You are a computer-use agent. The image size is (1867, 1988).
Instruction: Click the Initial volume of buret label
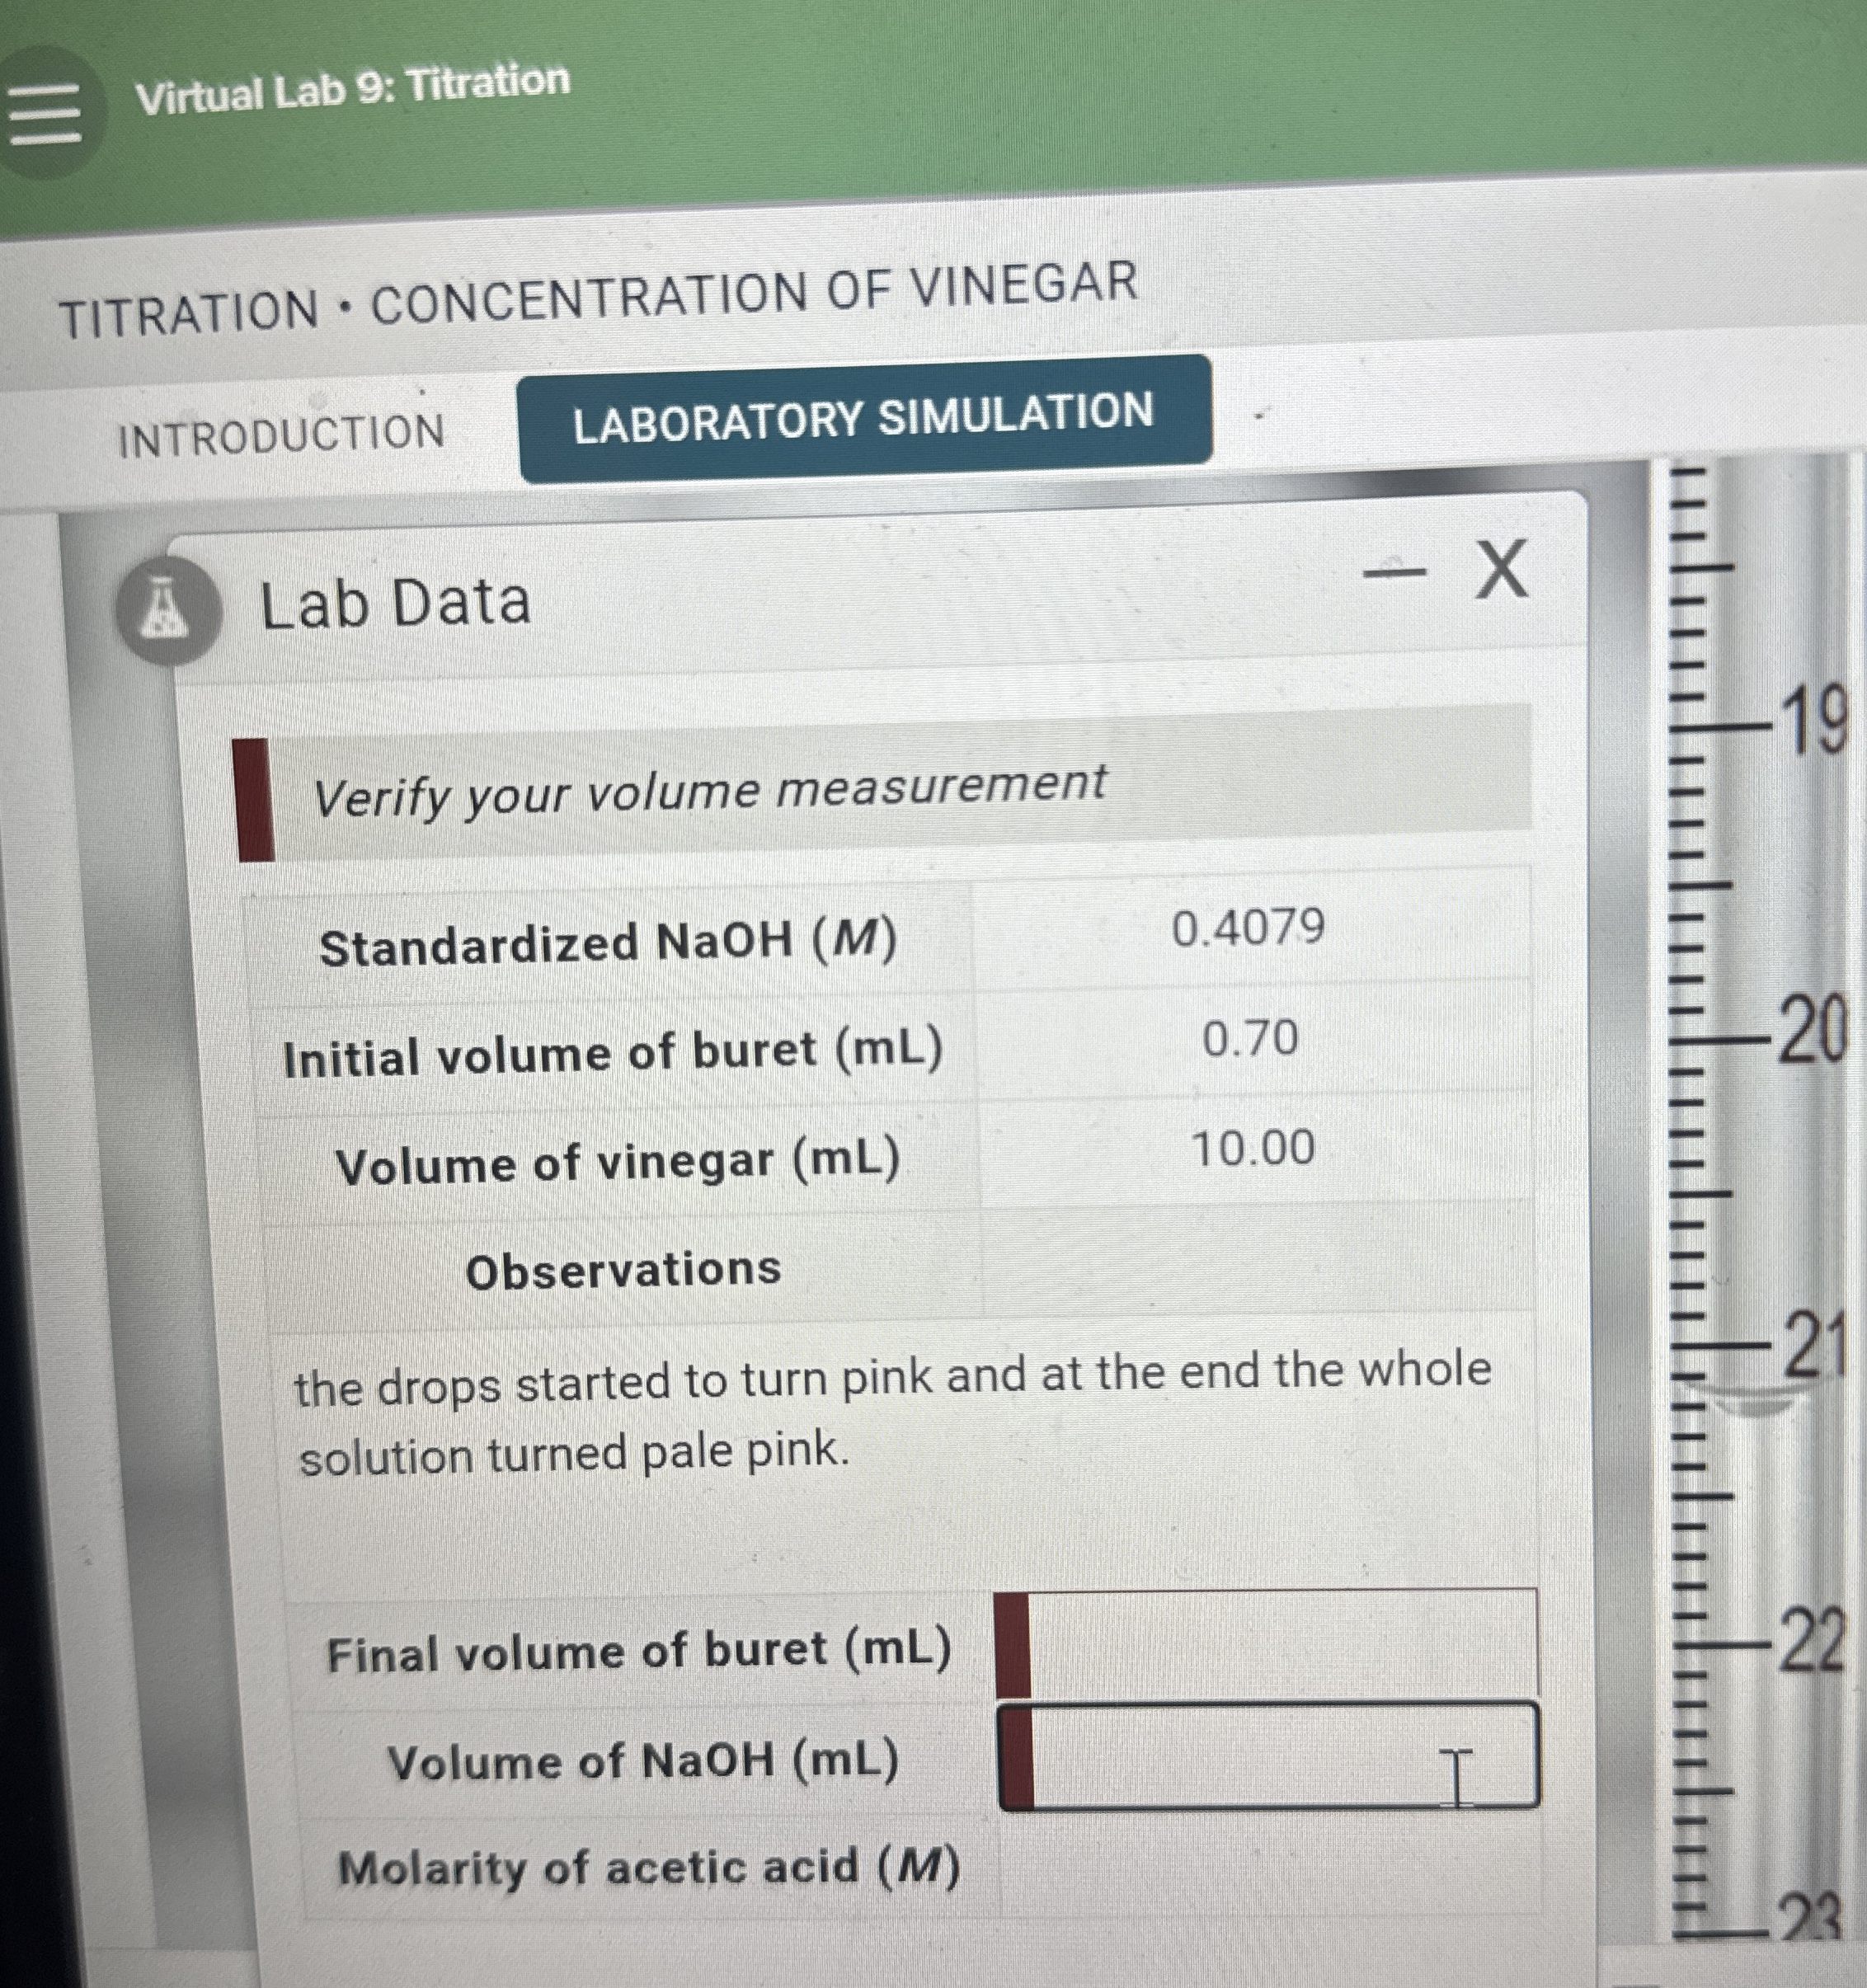coord(613,1054)
